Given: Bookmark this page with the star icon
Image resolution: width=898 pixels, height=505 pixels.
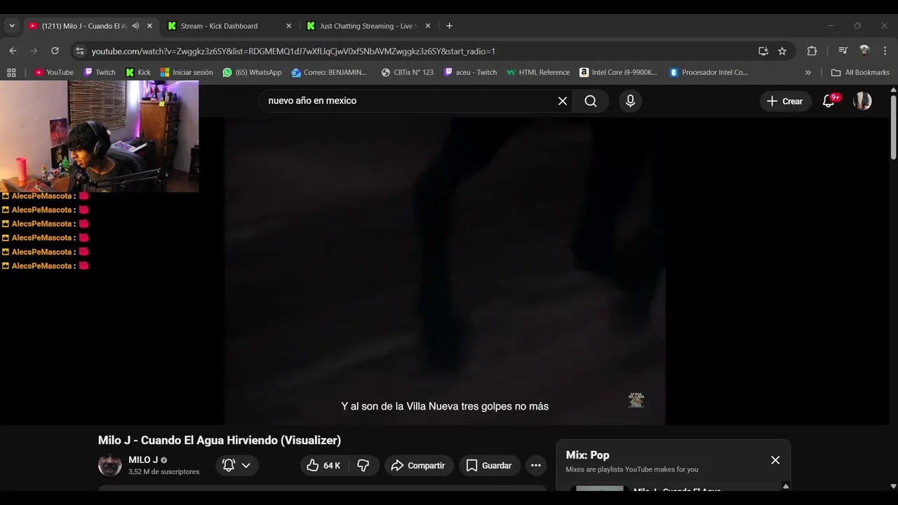Looking at the screenshot, I should (x=782, y=51).
